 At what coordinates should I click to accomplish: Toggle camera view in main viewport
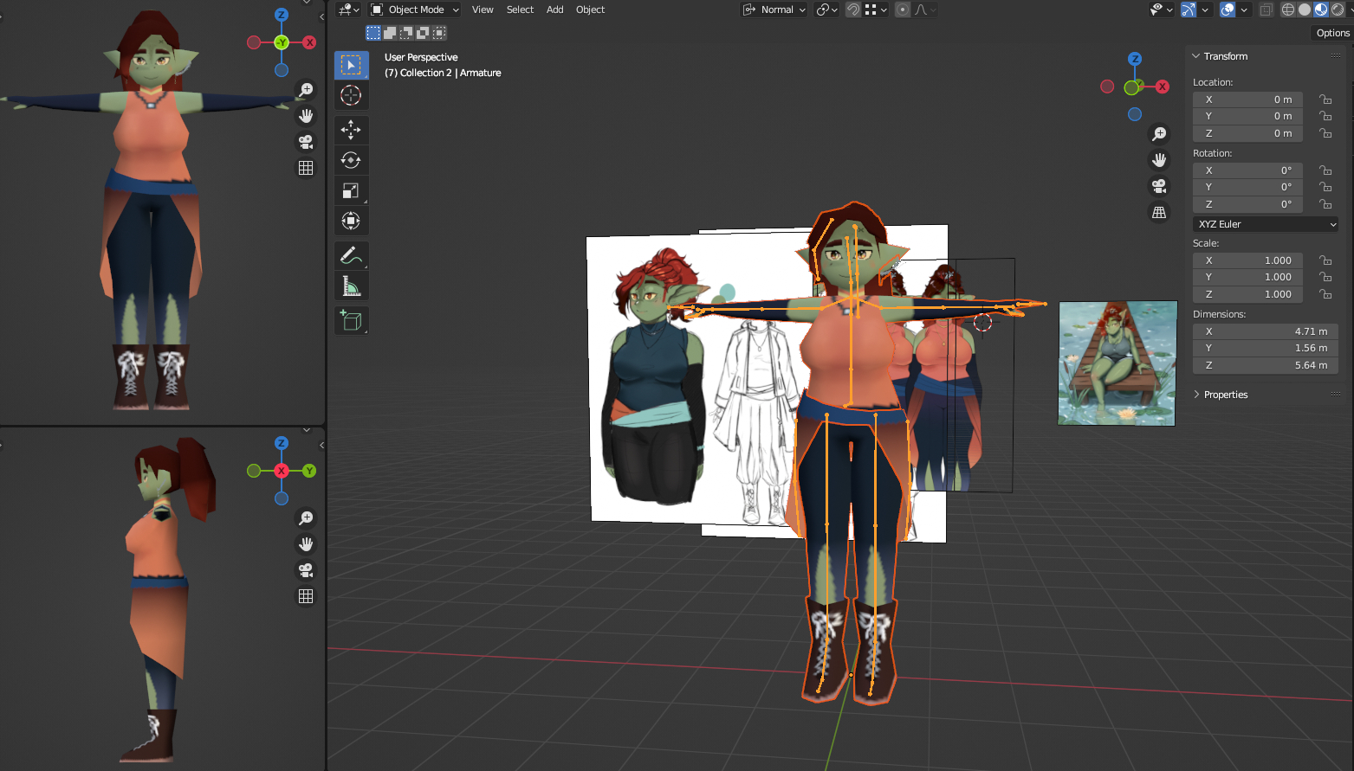(x=1159, y=186)
